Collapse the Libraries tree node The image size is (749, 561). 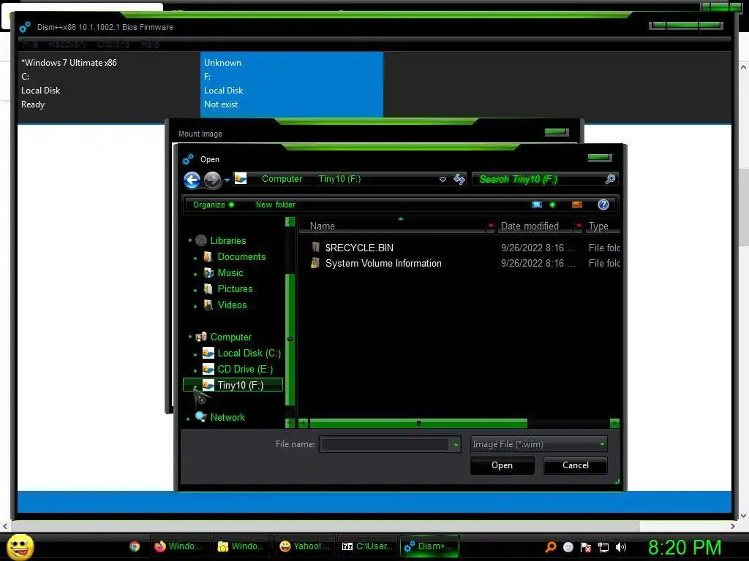pyautogui.click(x=189, y=240)
